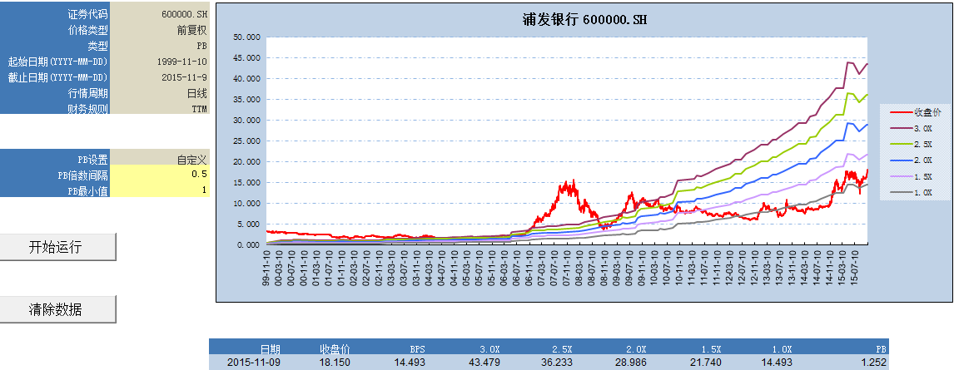Click the PB倍数间隔 label cell
The image size is (954, 370).
tap(55, 174)
